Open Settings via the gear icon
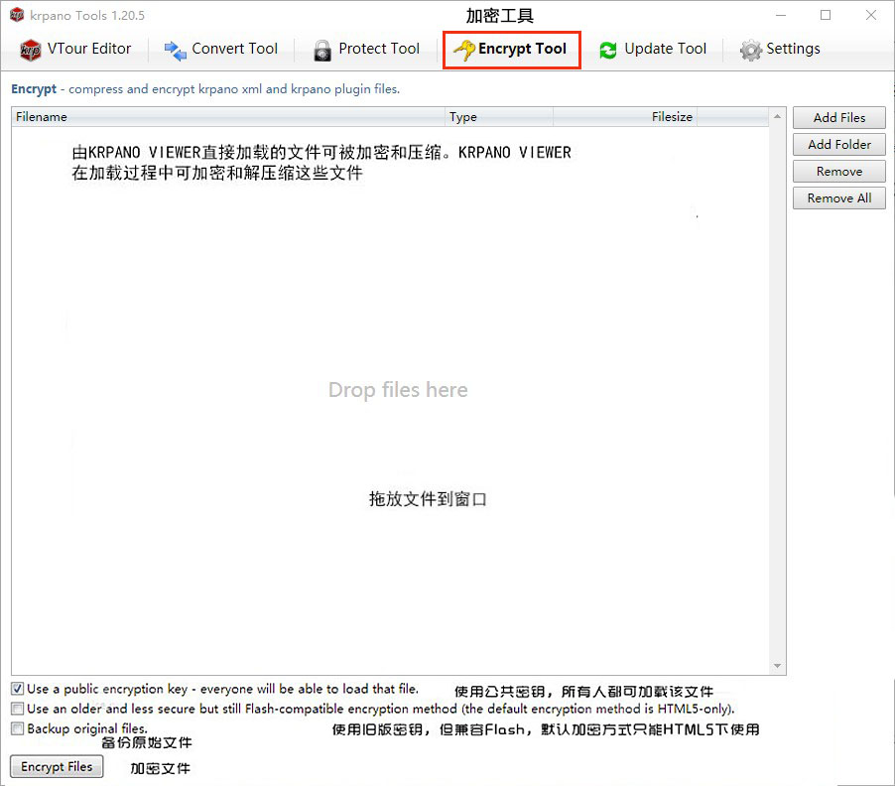Image resolution: width=895 pixels, height=786 pixels. [x=751, y=49]
